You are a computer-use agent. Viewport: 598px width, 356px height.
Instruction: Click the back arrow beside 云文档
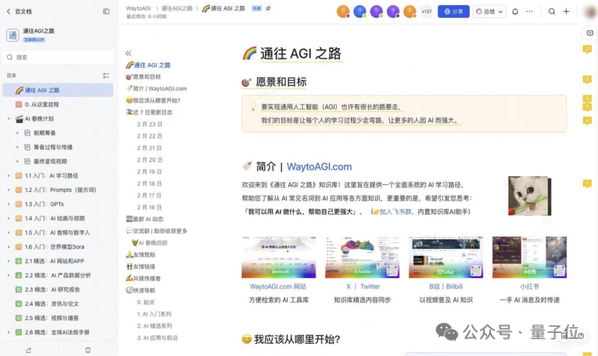coord(8,12)
